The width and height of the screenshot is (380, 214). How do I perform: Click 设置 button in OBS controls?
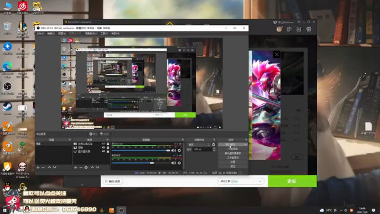point(233,162)
